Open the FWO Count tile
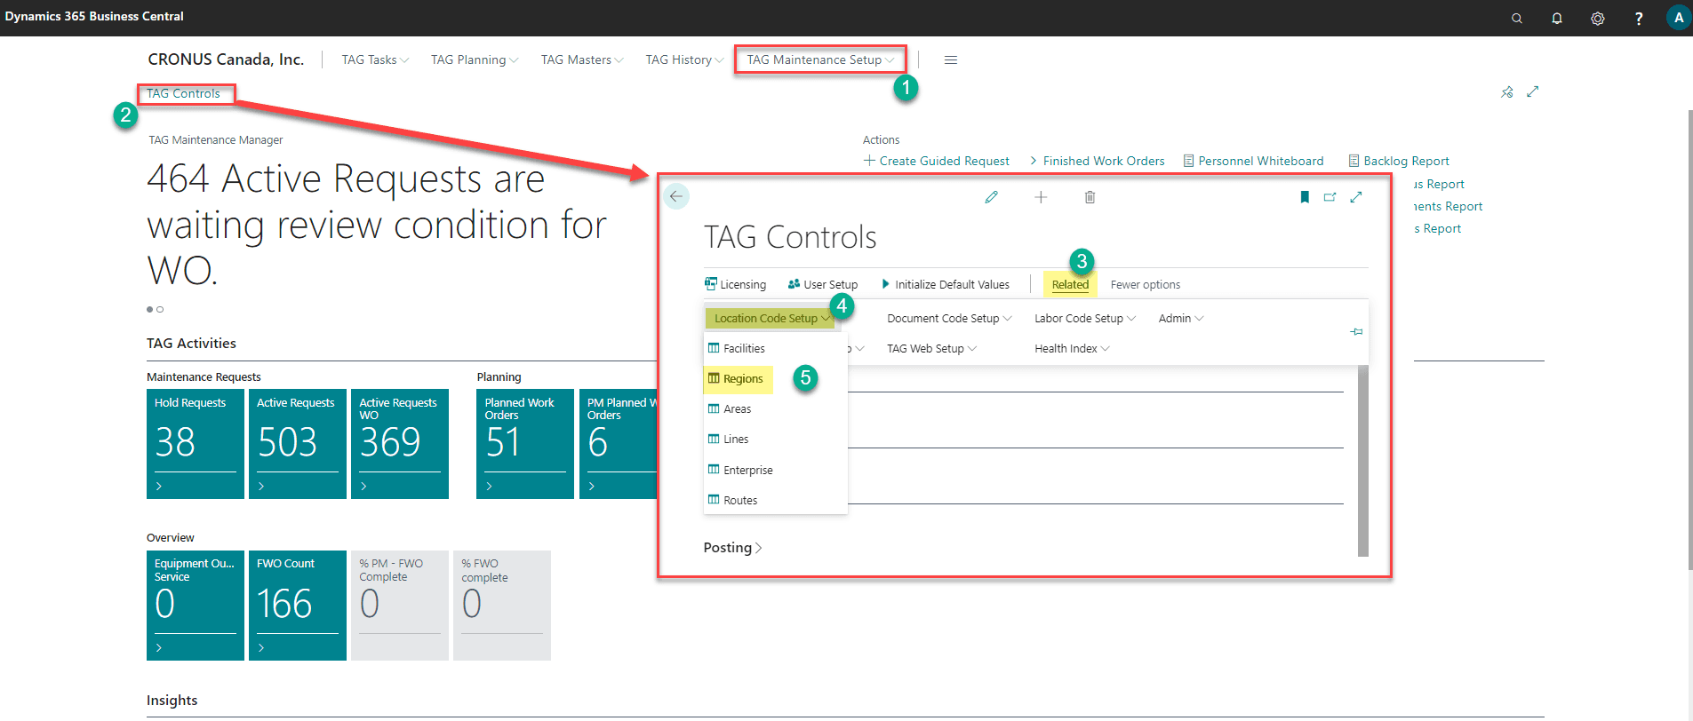 [x=298, y=606]
